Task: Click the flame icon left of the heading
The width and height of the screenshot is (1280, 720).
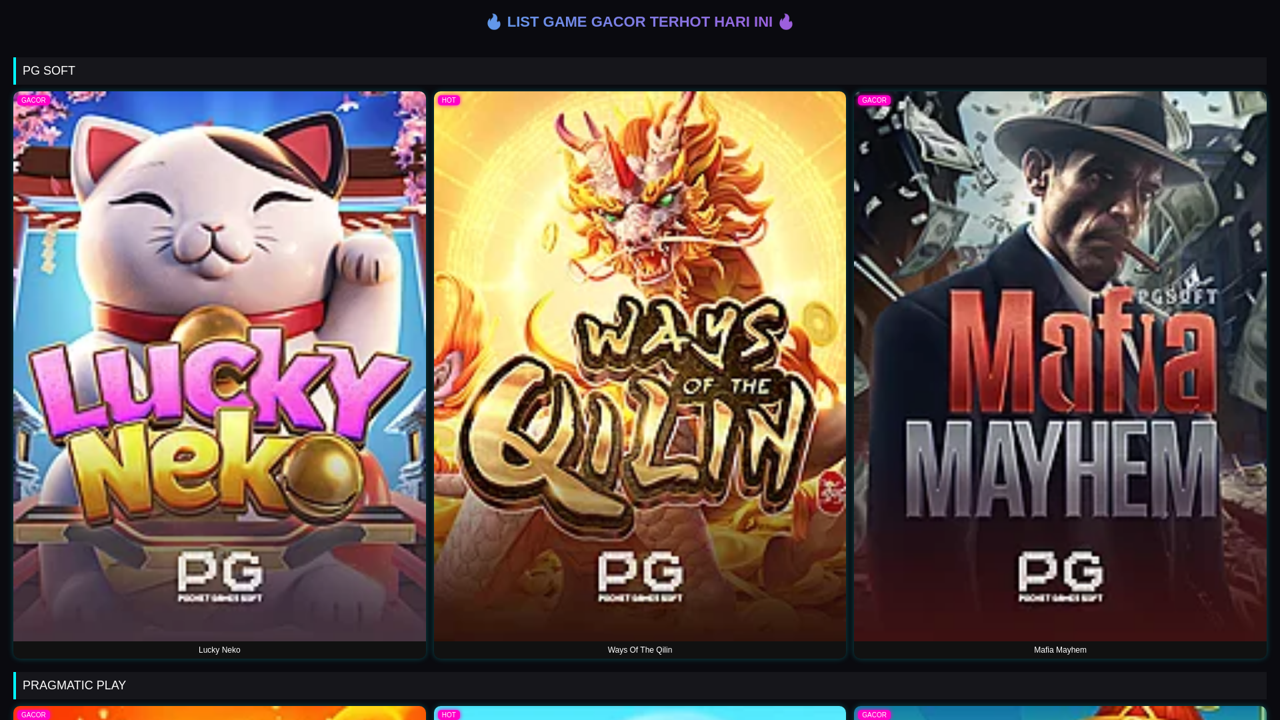Action: point(494,22)
